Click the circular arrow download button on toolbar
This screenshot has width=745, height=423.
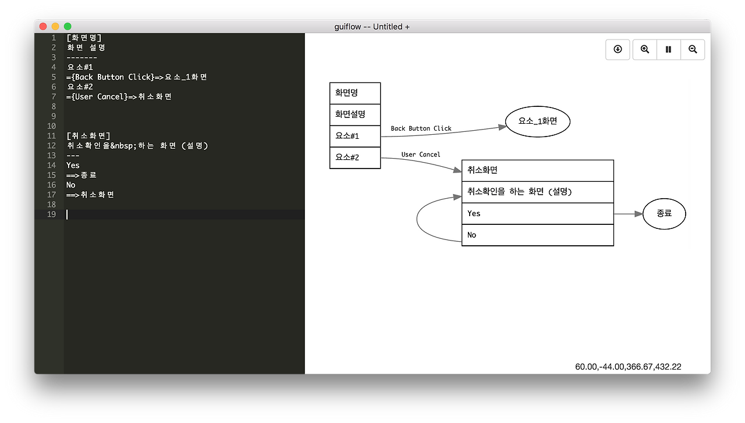pos(618,49)
